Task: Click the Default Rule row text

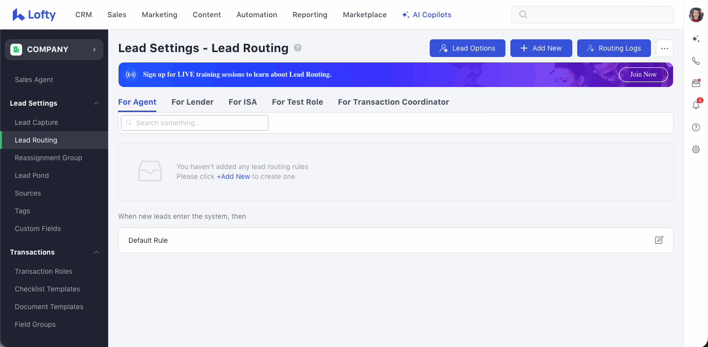Action: tap(148, 240)
